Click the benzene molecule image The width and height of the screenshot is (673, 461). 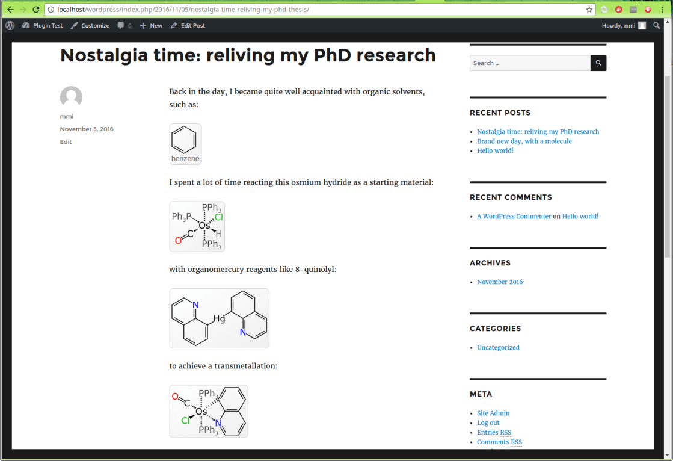(185, 144)
